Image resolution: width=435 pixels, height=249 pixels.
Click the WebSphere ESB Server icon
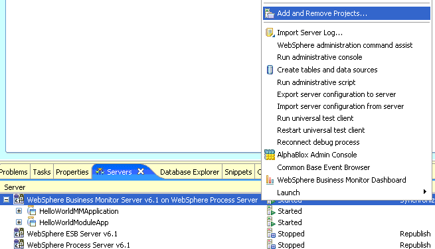19,233
